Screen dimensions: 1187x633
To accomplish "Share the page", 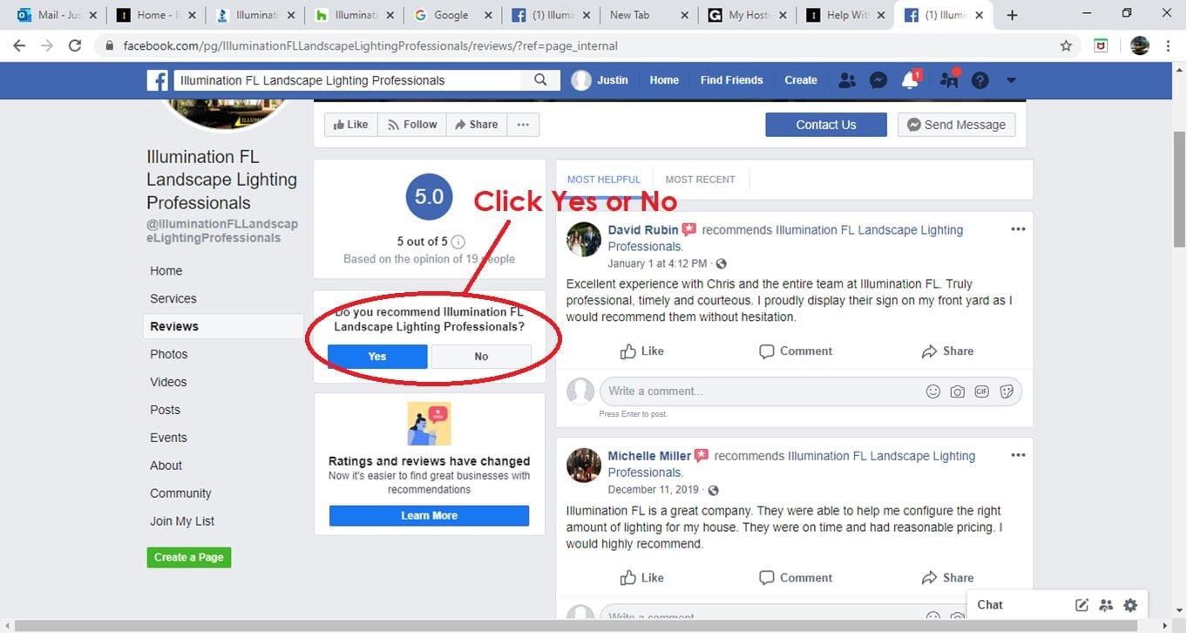I will click(476, 125).
